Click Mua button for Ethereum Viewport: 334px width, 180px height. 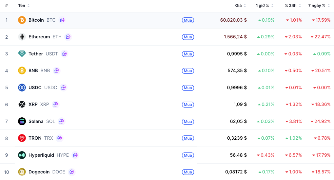(188, 37)
